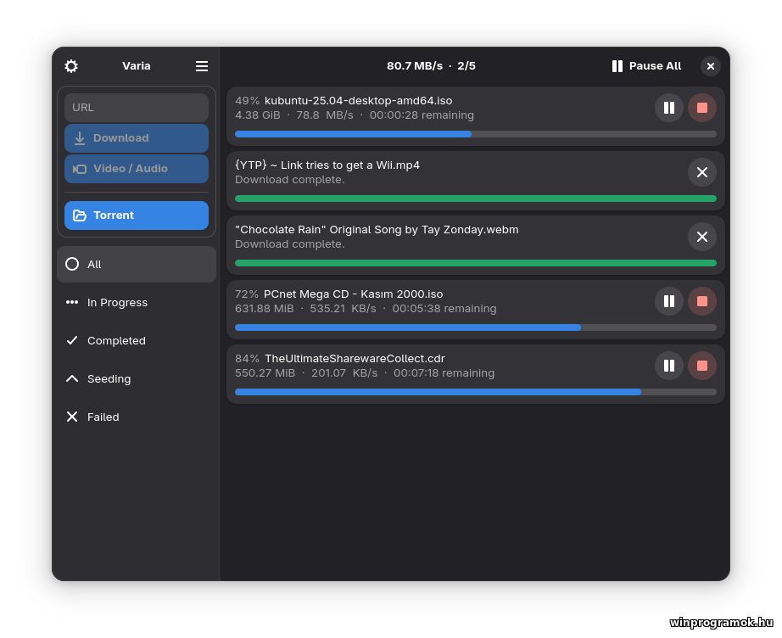The image size is (782, 638).
Task: Show Seeding torrents
Action: pyautogui.click(x=137, y=379)
